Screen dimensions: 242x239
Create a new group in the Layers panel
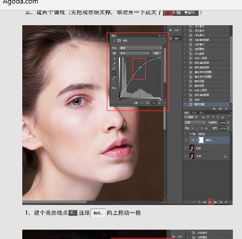click(x=216, y=202)
